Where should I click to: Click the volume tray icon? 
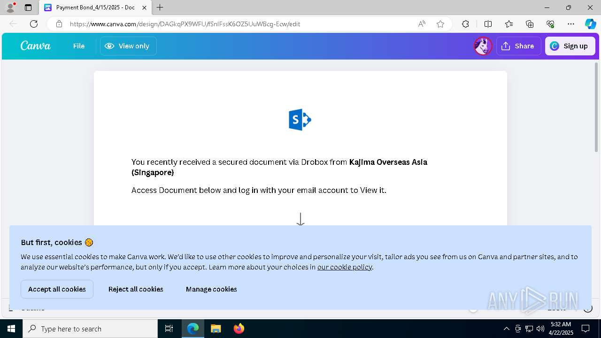(x=540, y=329)
